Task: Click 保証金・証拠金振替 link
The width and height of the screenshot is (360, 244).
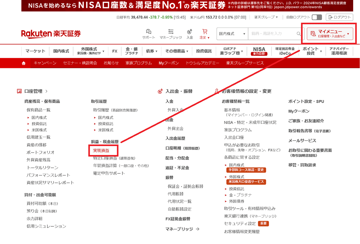Action: click(x=186, y=187)
